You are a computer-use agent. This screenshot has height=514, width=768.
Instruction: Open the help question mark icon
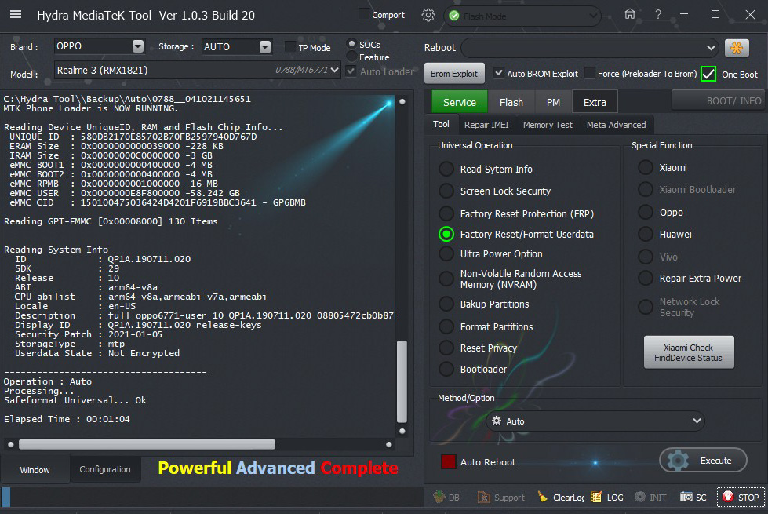click(658, 14)
